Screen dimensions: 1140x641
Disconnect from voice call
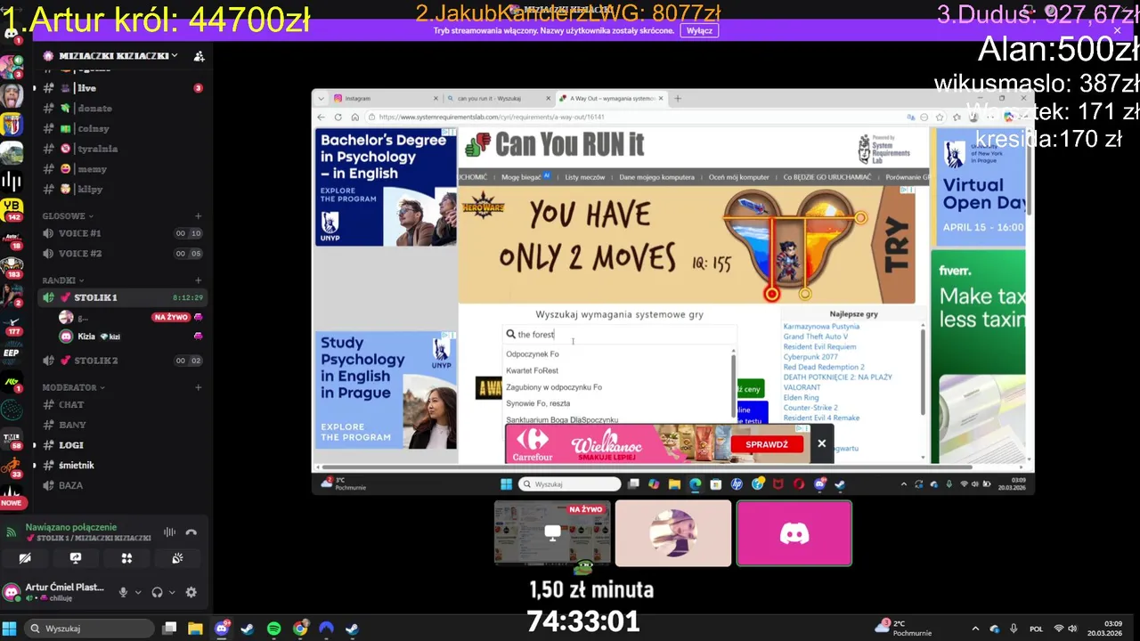pyautogui.click(x=191, y=532)
